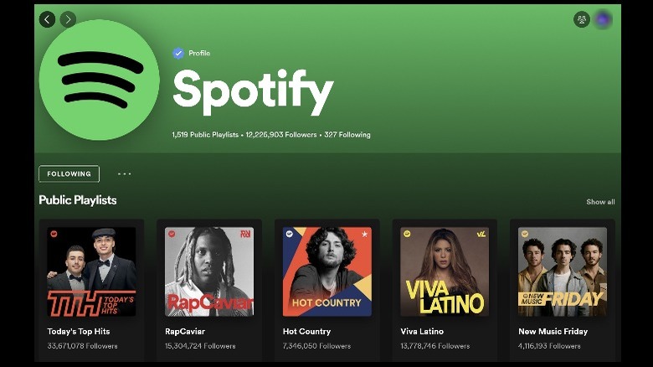Open the Public Playlists heading
This screenshot has height=367, width=653.
click(x=78, y=200)
